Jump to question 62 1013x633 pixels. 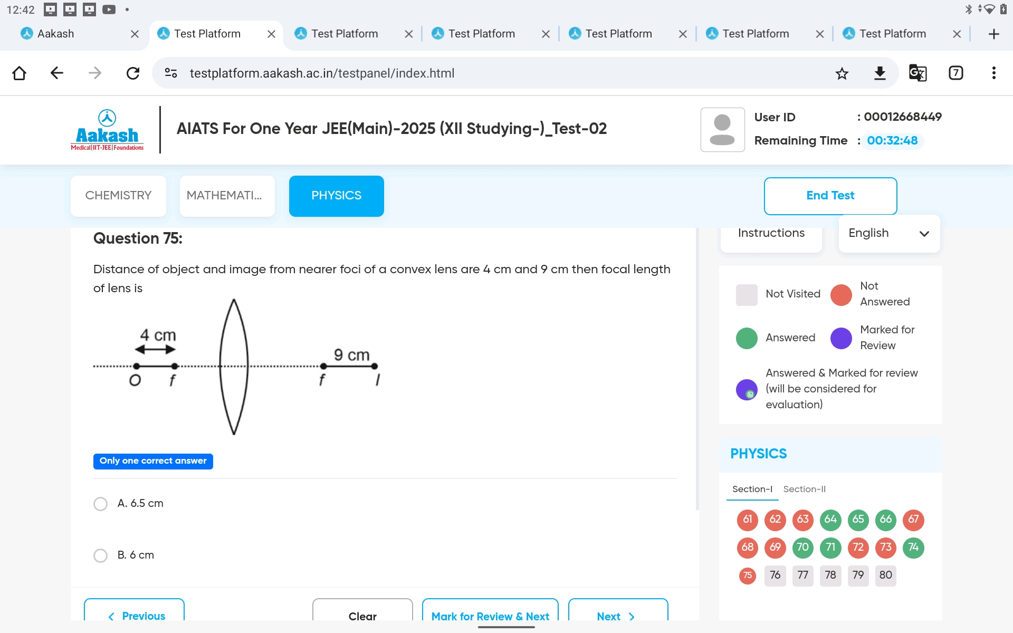775,520
